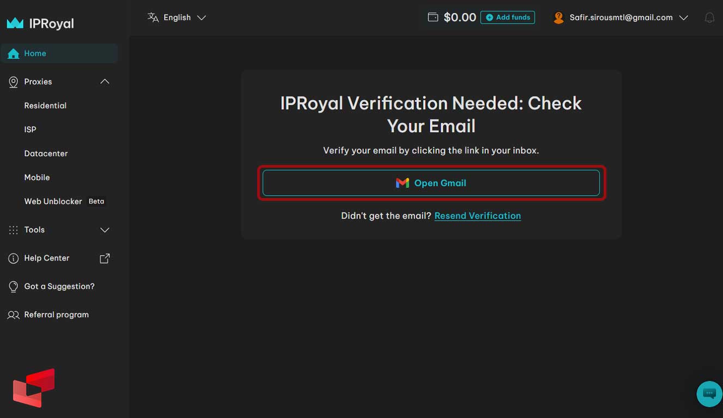
Task: Click the Got a Suggestion lightbulb icon
Action: (13, 286)
